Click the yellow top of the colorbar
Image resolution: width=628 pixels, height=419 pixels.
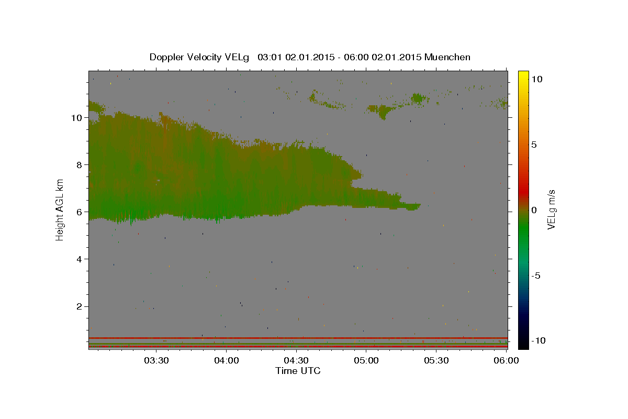click(x=523, y=75)
